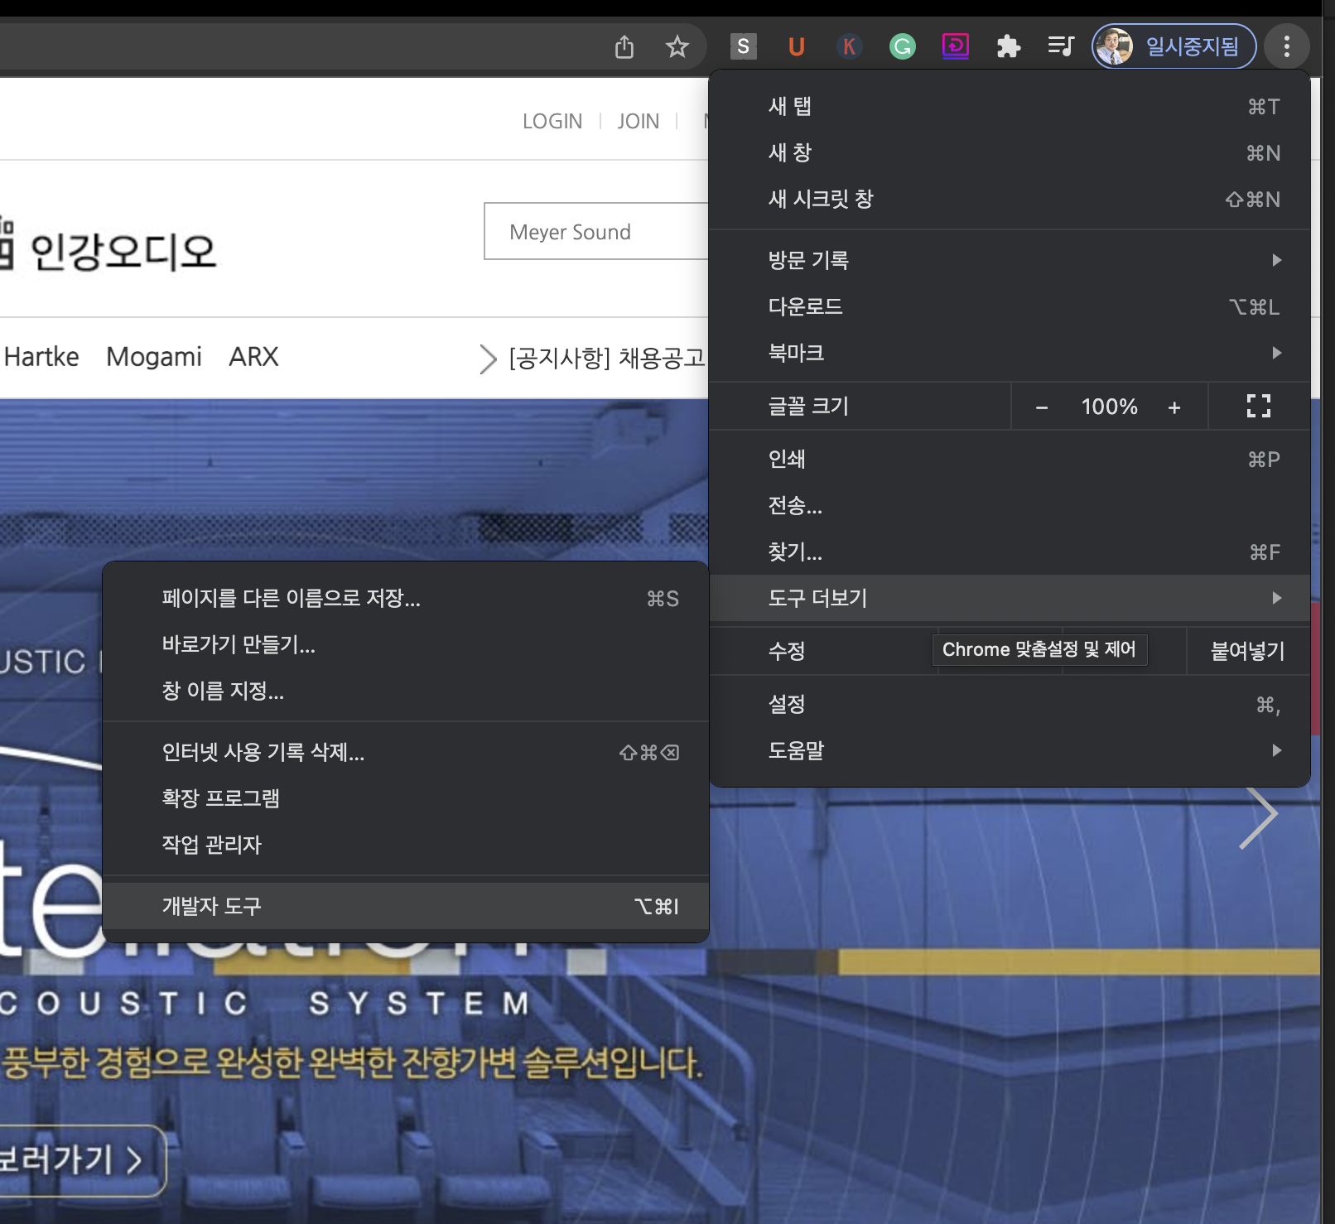Expand the 북마크 bookmarks submenu
This screenshot has height=1224, width=1335.
1010,353
